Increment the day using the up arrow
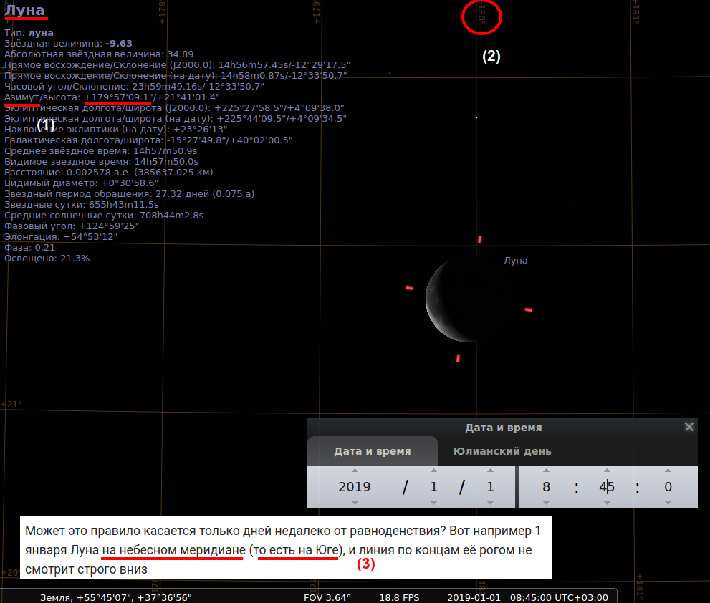The height and width of the screenshot is (603, 710). click(490, 471)
